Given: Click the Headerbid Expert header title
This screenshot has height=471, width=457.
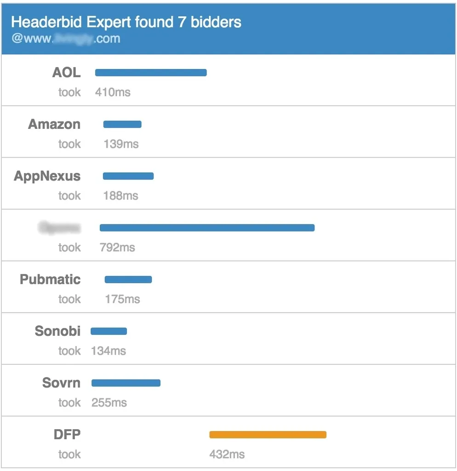Looking at the screenshot, I should (126, 22).
